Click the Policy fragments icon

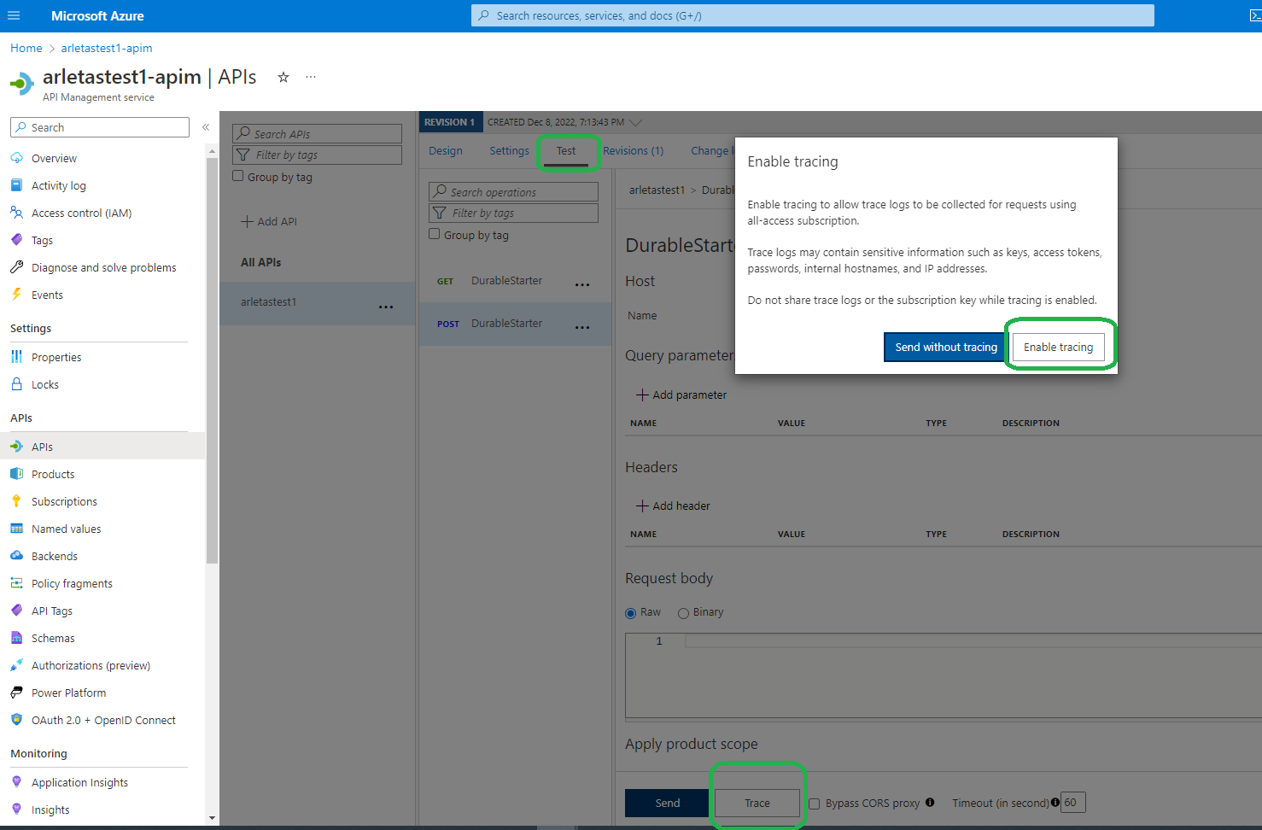click(16, 583)
